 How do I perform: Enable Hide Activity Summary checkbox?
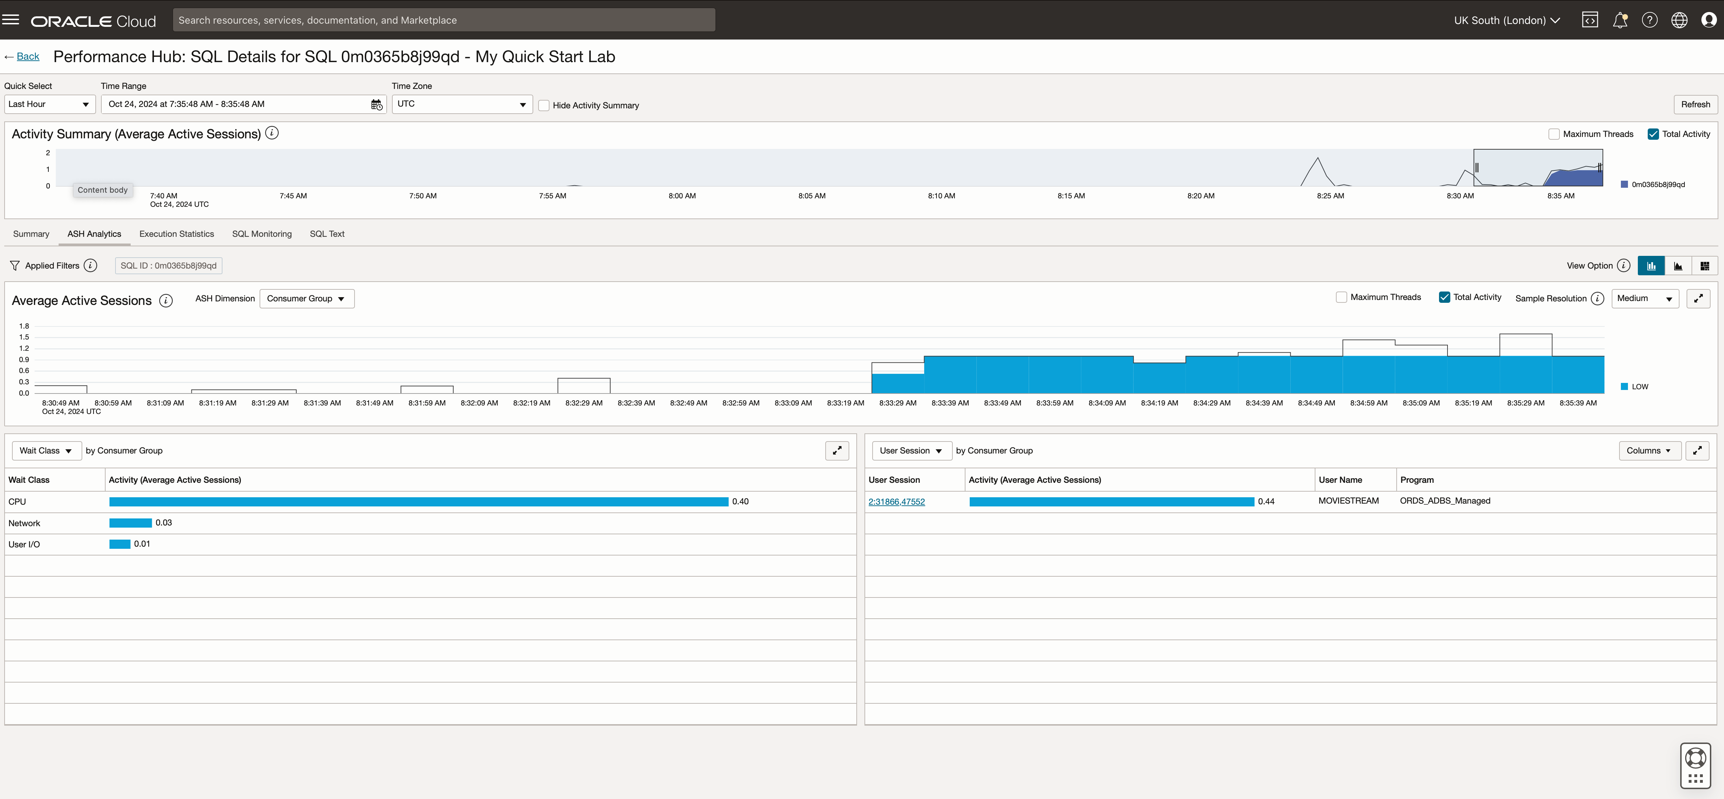(x=544, y=106)
